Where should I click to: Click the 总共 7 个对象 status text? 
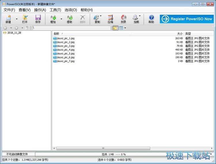tap(25, 160)
